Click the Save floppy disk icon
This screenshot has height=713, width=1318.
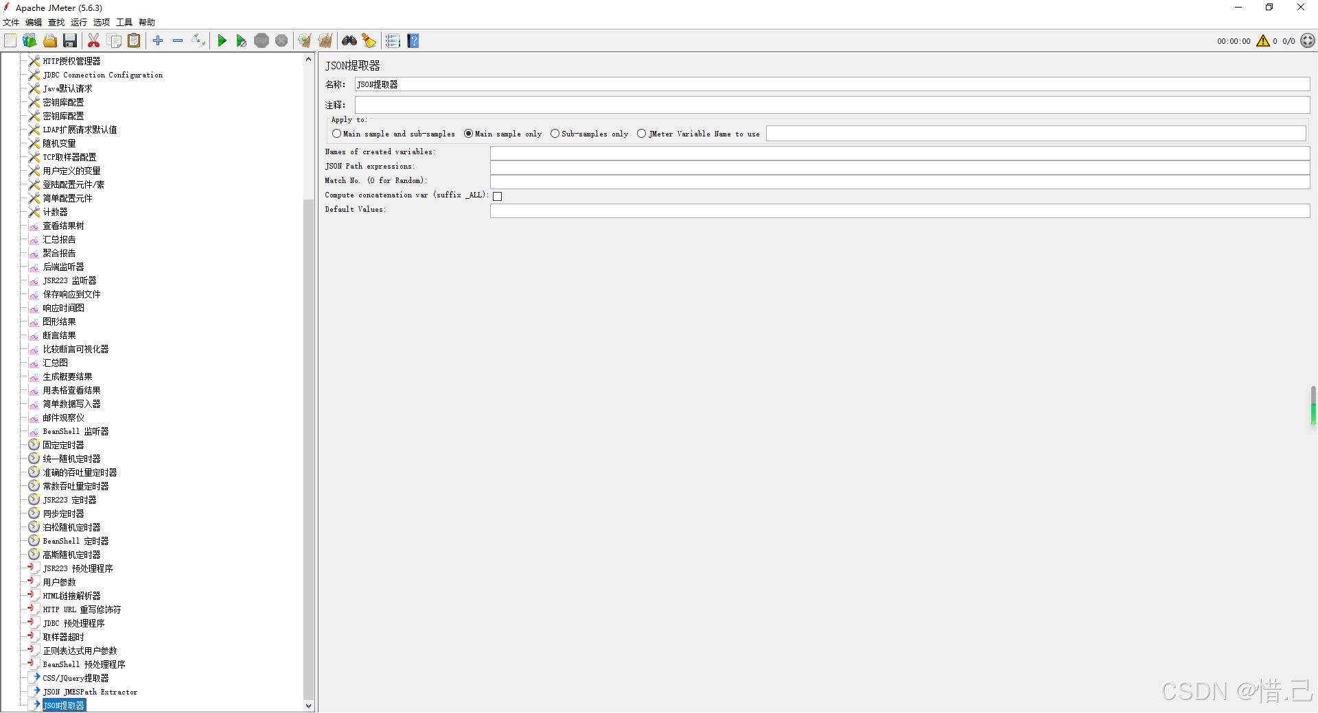click(x=70, y=41)
